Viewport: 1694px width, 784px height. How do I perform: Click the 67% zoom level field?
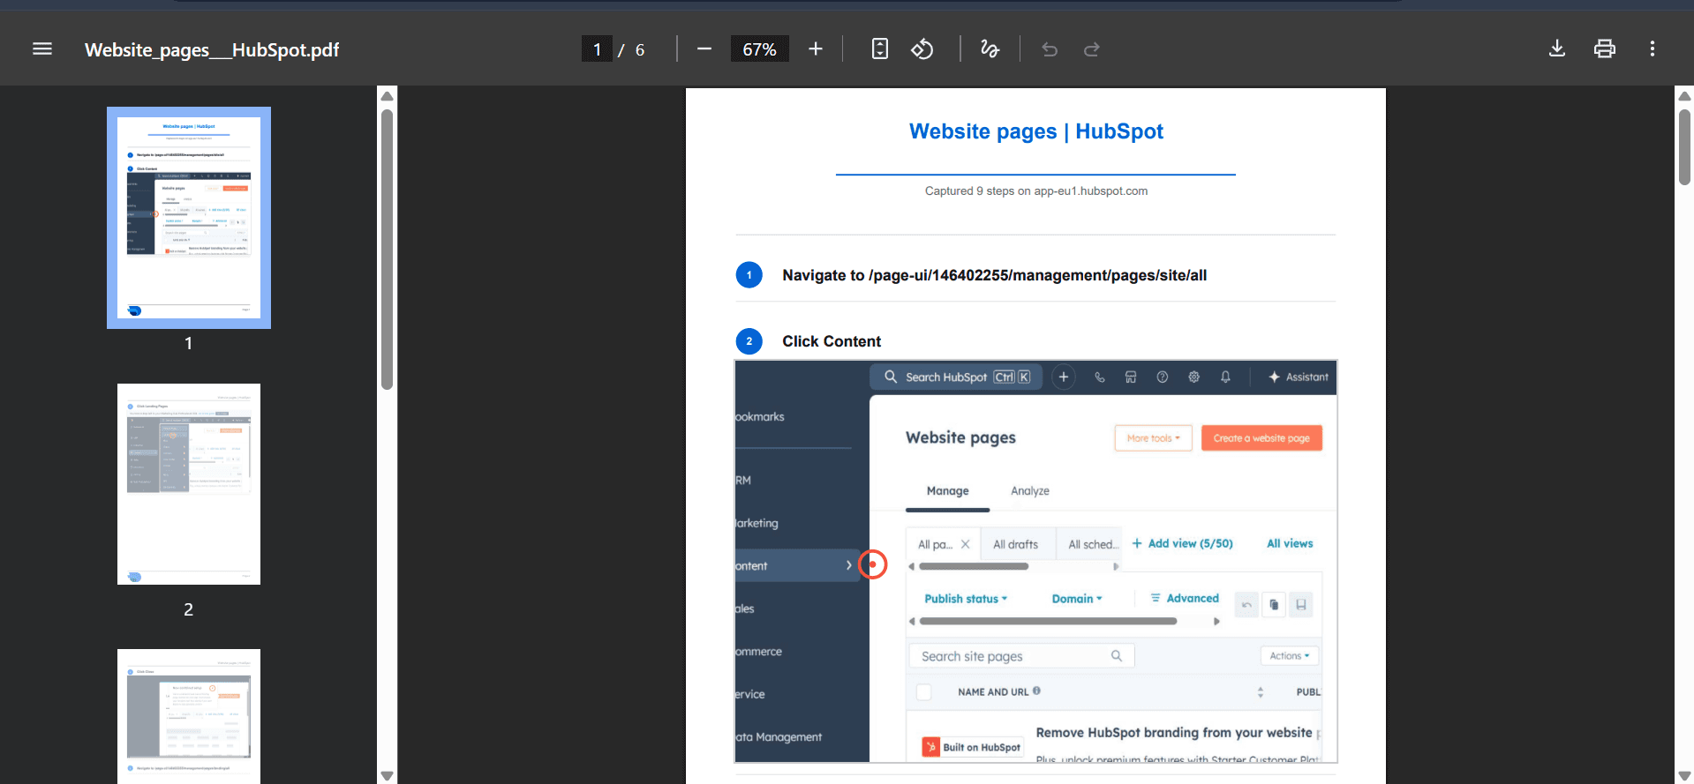[759, 49]
